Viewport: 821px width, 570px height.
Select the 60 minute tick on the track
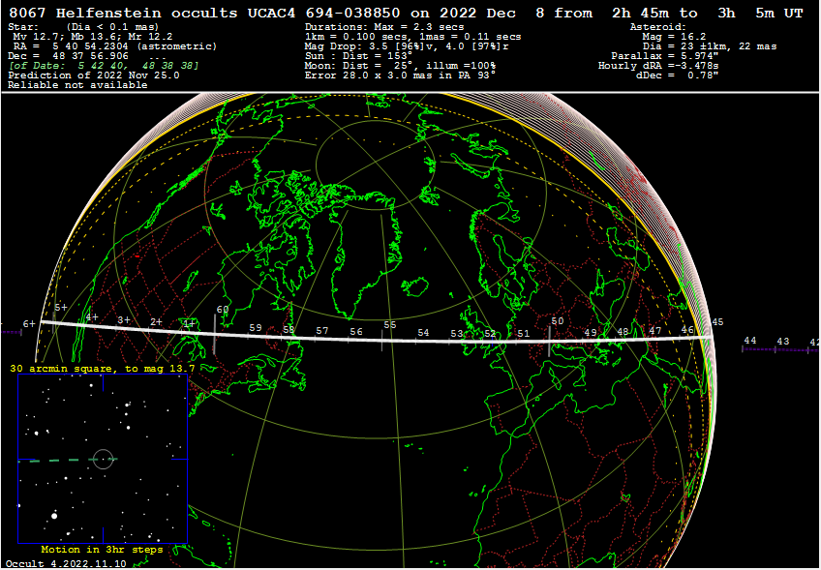pos(224,311)
